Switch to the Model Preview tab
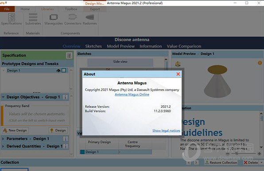Viewport: 264px width, 171px height. [x=121, y=46]
